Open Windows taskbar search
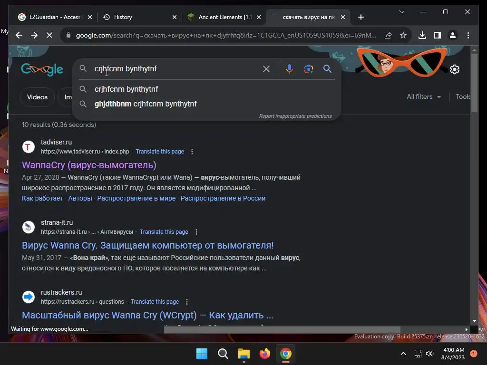Screen dimensions: 487x365 pyautogui.click(x=223, y=354)
